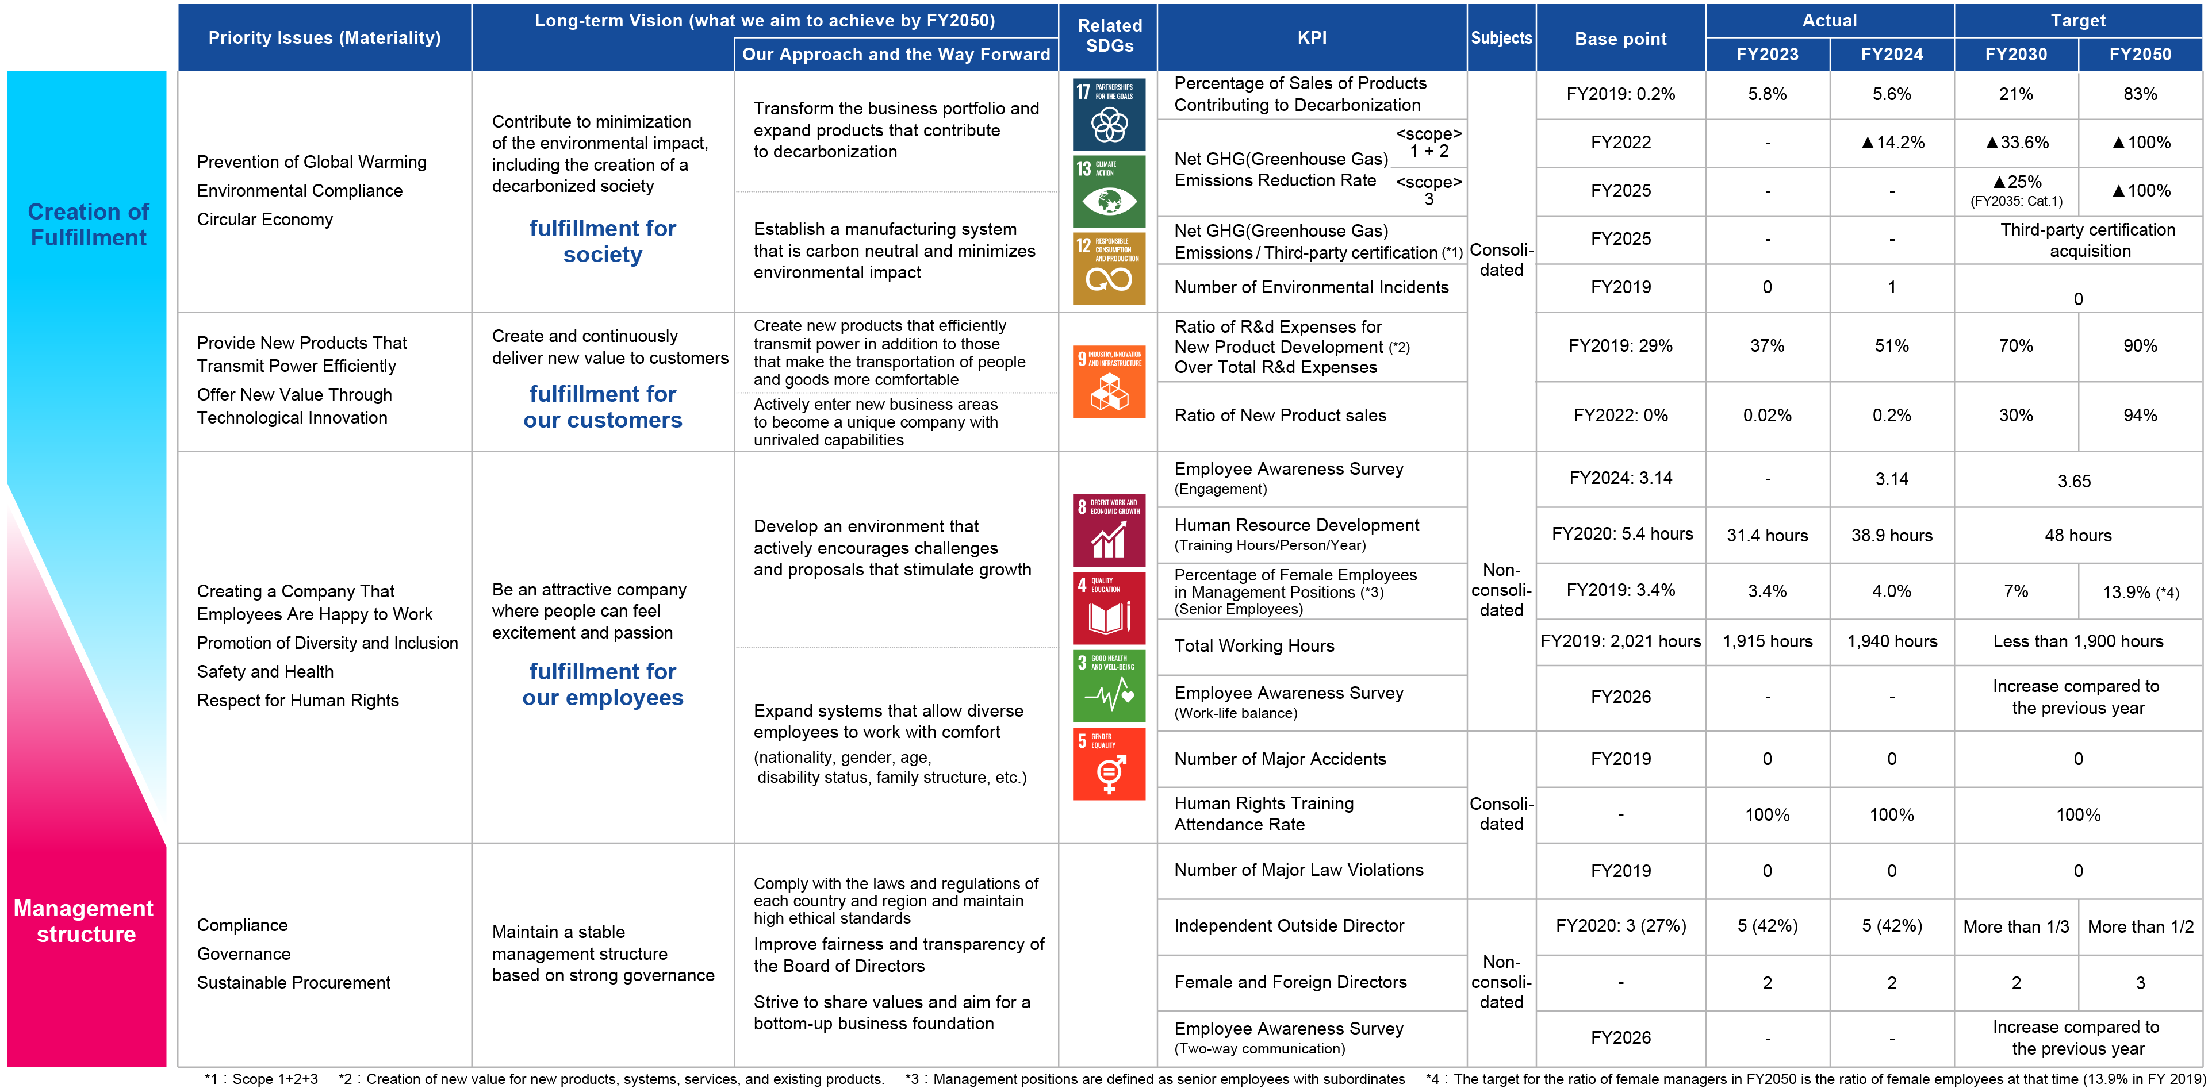Click the 'Less than 1,900 hours' target
The image size is (2208, 1092).
[x=2077, y=641]
